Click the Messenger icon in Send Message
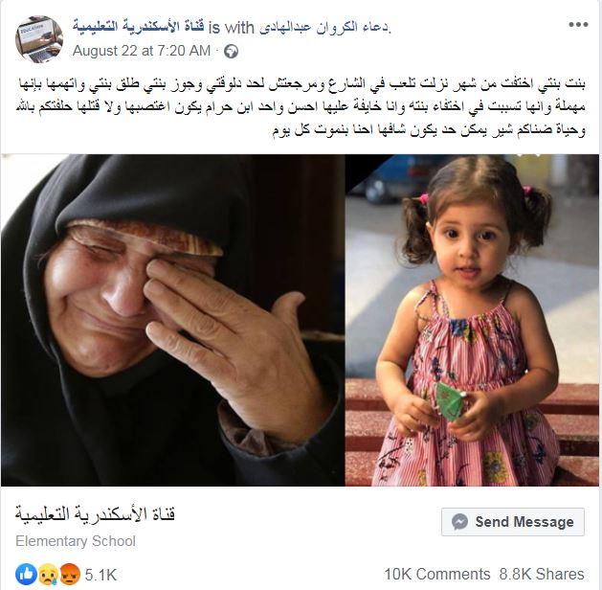 [459, 522]
